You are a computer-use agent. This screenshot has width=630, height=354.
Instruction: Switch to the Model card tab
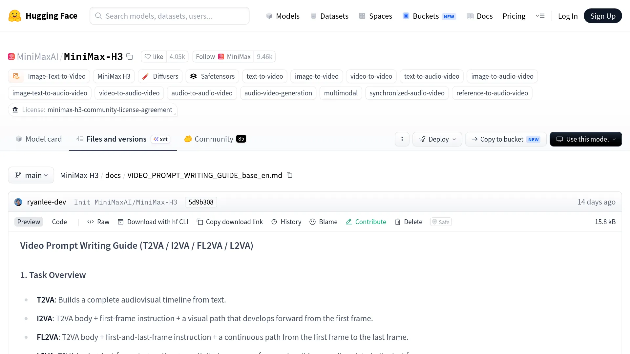click(x=38, y=139)
